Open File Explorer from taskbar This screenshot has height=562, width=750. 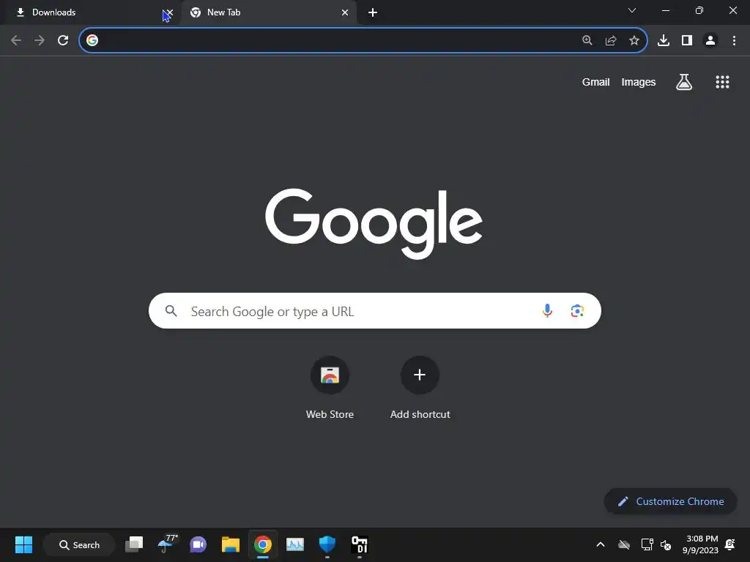(x=231, y=544)
